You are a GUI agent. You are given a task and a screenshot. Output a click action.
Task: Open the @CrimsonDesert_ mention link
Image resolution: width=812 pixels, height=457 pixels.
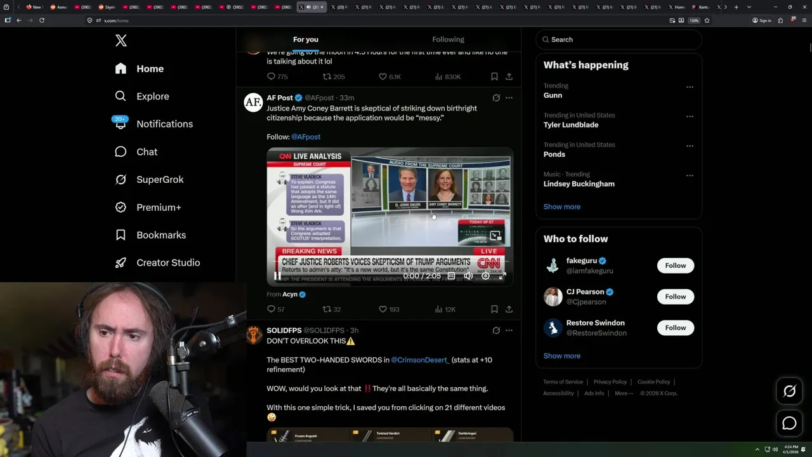pyautogui.click(x=420, y=360)
